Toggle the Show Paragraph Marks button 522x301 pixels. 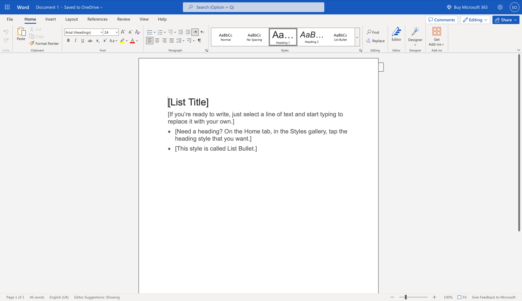click(199, 40)
